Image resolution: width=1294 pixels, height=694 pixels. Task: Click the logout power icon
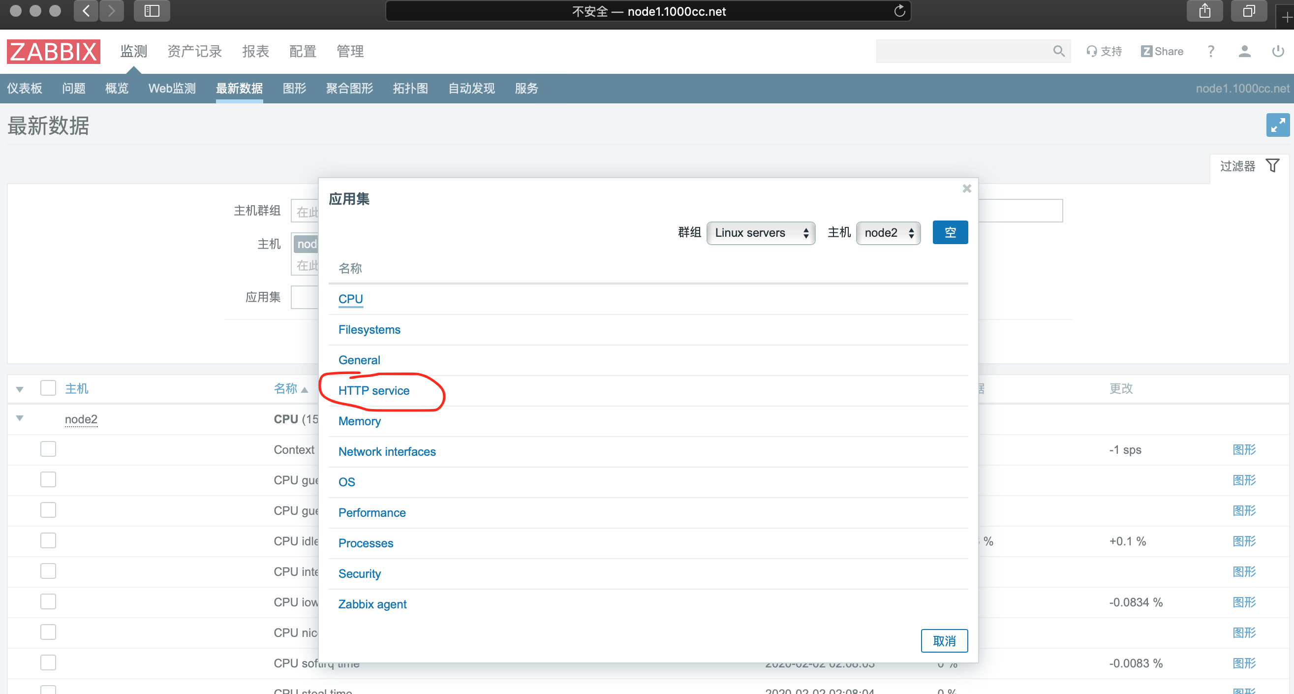(1277, 51)
